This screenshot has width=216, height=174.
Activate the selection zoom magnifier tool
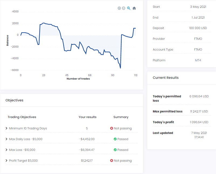(129, 8)
